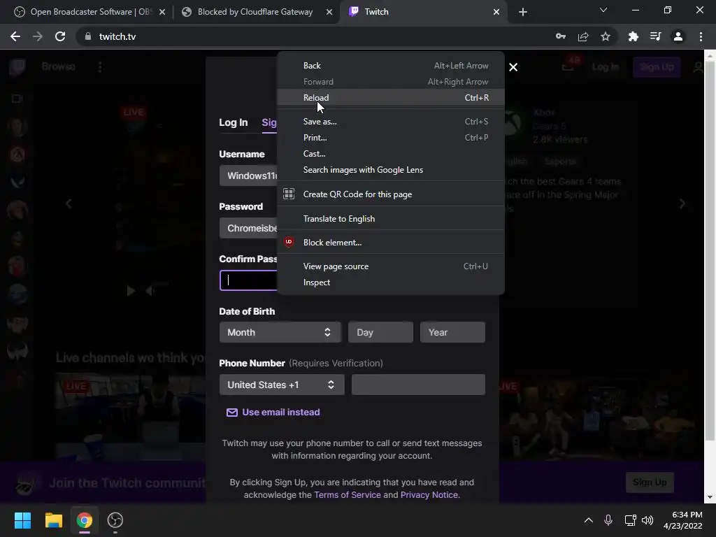This screenshot has width=716, height=537.
Task: Select View page source
Action: (391, 266)
